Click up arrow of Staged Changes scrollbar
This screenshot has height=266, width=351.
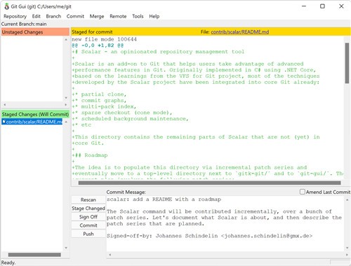tap(66, 122)
